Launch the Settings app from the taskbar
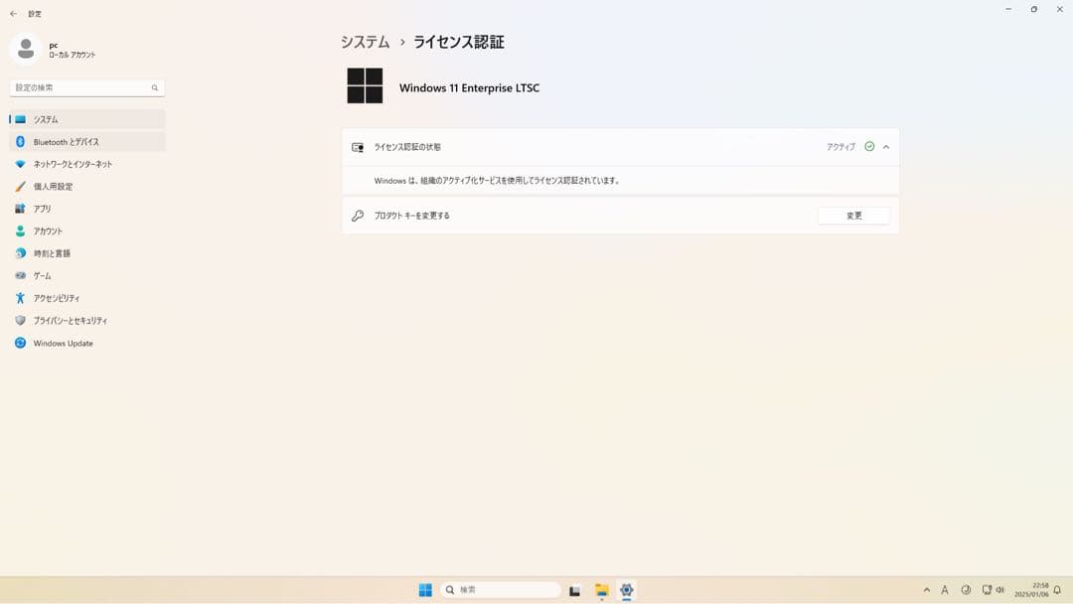 [x=626, y=589]
